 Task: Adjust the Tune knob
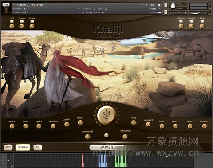[173, 6]
